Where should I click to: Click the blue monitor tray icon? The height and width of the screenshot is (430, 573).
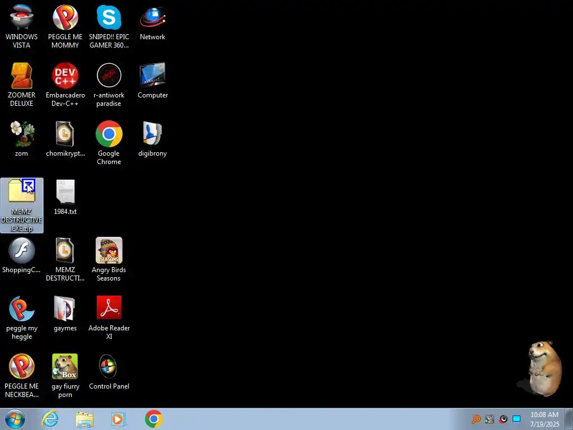pos(516,419)
